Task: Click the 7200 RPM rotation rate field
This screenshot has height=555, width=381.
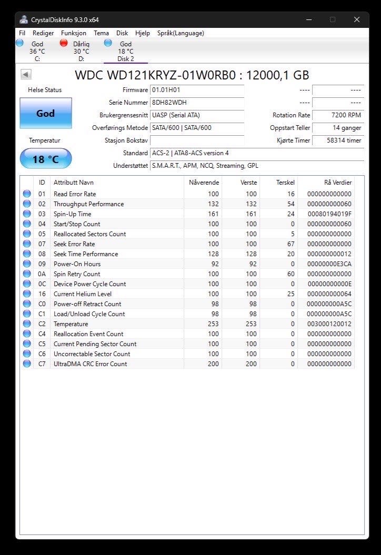Action: click(338, 115)
